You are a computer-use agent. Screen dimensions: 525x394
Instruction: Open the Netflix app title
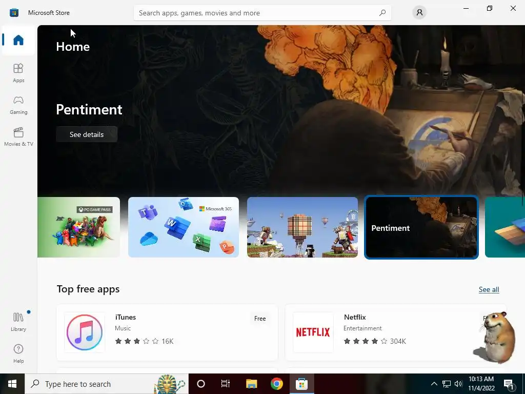click(355, 317)
